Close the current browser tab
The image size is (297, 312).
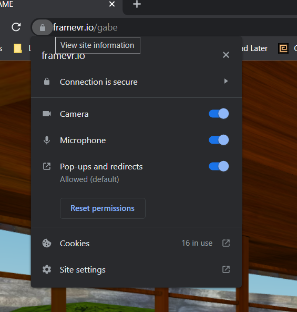[112, 4]
